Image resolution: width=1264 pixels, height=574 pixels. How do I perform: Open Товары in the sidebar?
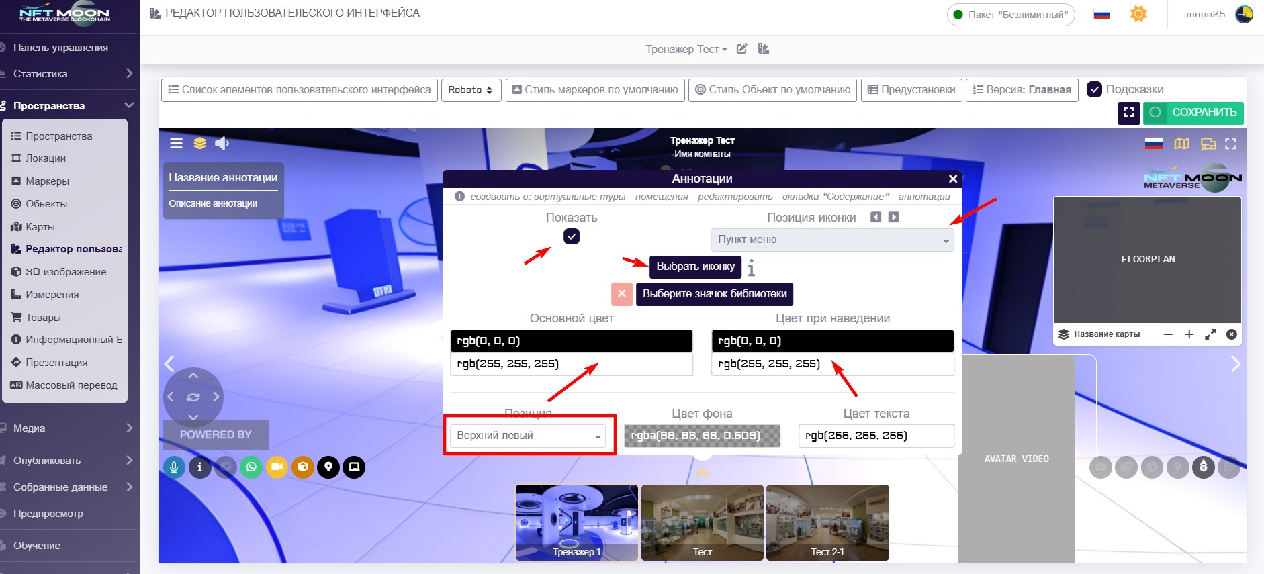[43, 318]
